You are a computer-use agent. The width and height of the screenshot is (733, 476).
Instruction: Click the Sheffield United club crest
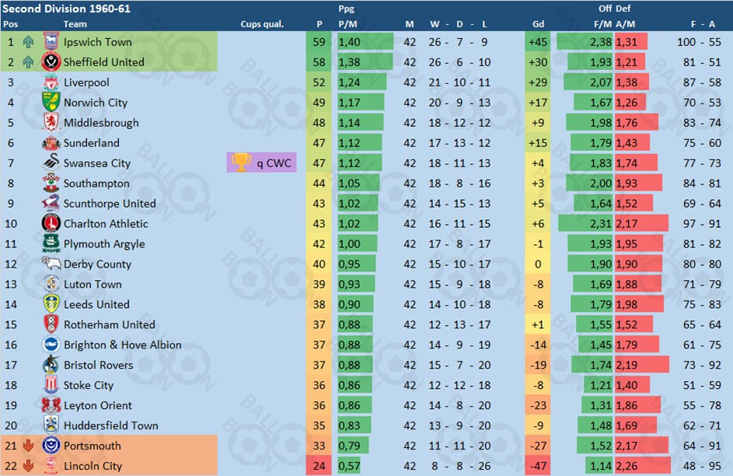pyautogui.click(x=51, y=61)
